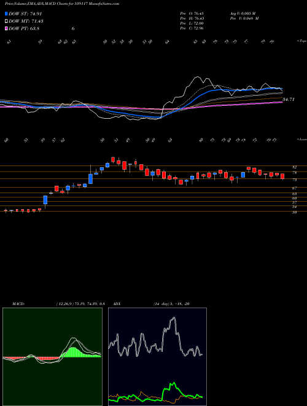Click the white DOW MT legend swatch

pos(7,22)
